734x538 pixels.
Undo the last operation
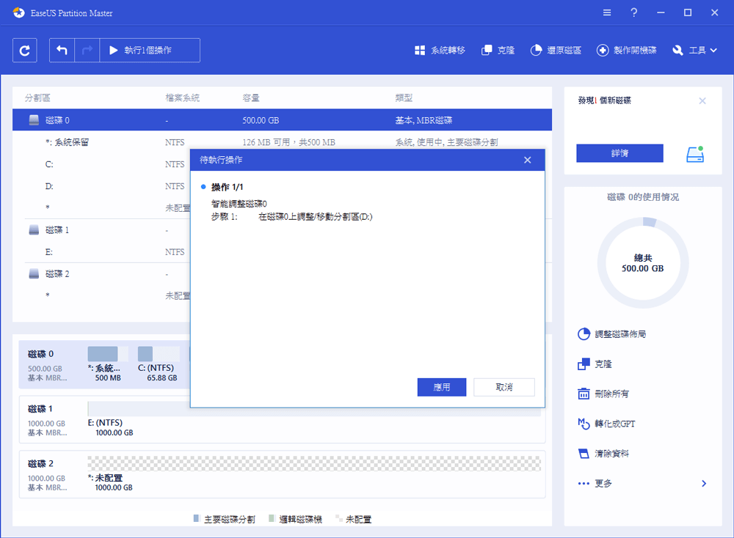click(62, 50)
